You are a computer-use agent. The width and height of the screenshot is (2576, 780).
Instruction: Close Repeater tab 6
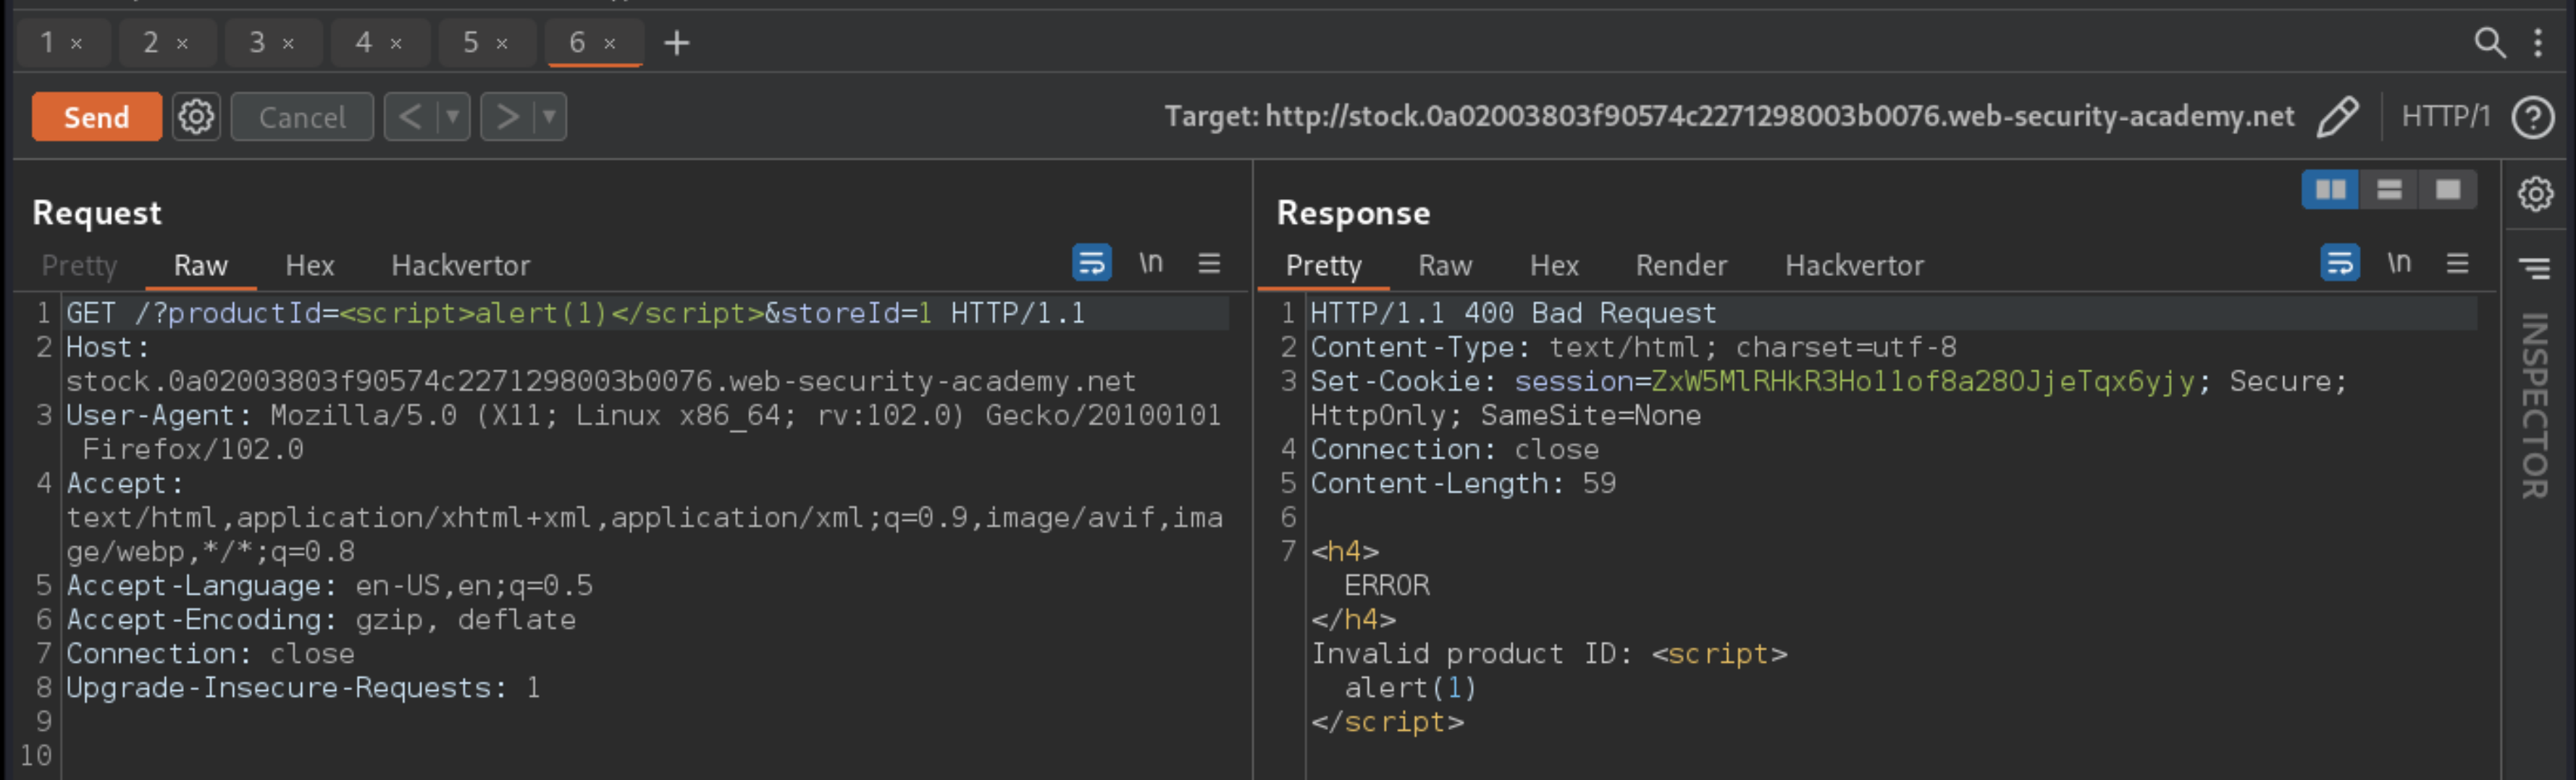(610, 44)
